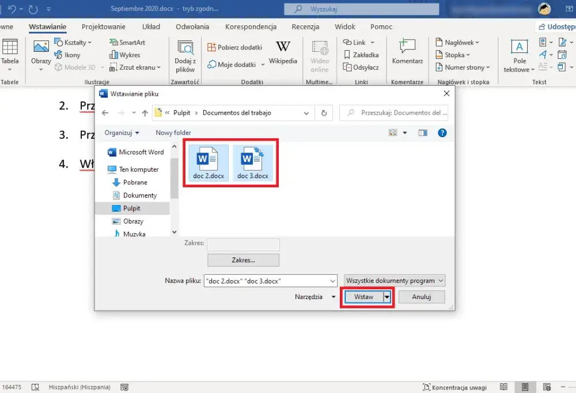Select Microsoft Word in navigation pane
Screen dimensions: 576x393
point(135,152)
